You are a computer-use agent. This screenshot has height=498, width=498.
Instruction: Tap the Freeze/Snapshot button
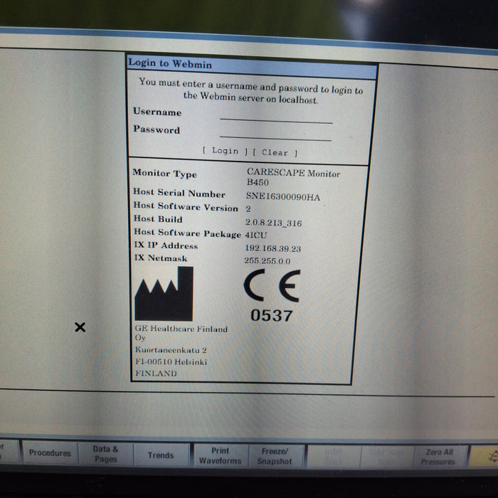[x=275, y=457]
